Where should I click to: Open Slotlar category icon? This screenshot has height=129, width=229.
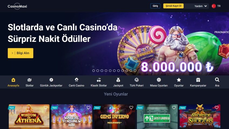point(29,80)
